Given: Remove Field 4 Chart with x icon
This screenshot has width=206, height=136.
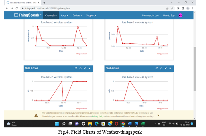Looking at the screenshot, I should pos(170,68).
